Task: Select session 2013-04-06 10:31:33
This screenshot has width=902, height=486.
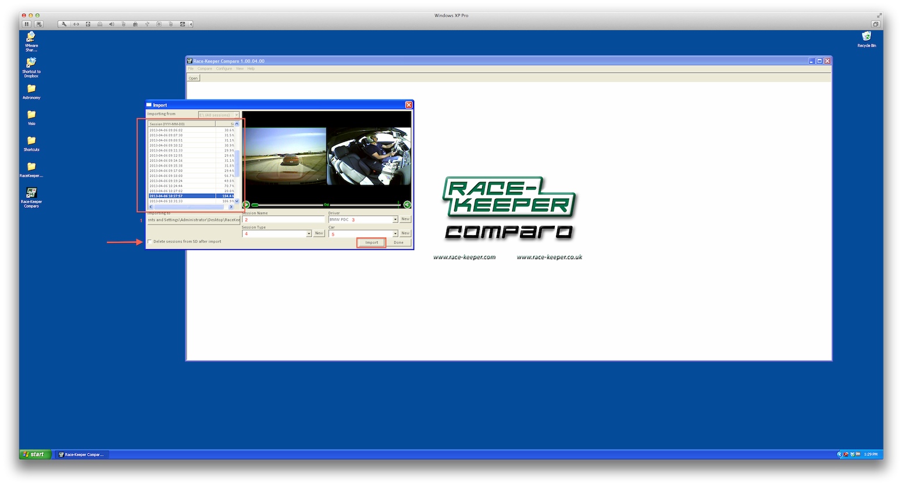Action: [x=191, y=201]
